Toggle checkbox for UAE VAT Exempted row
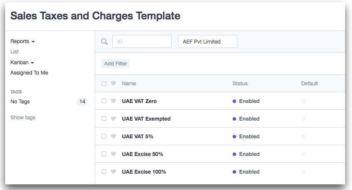352x190 pixels. coord(104,119)
